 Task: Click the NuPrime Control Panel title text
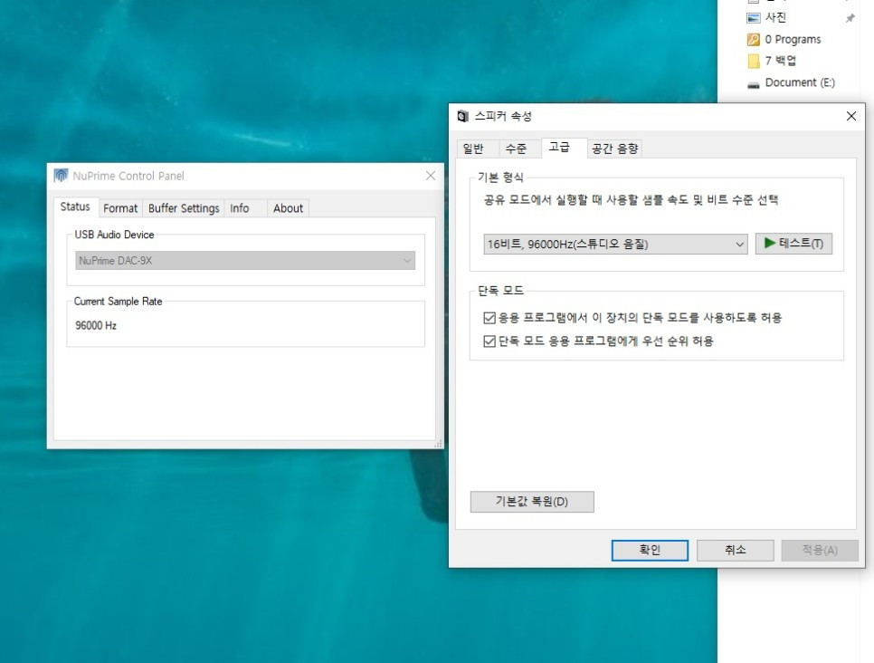click(x=128, y=176)
